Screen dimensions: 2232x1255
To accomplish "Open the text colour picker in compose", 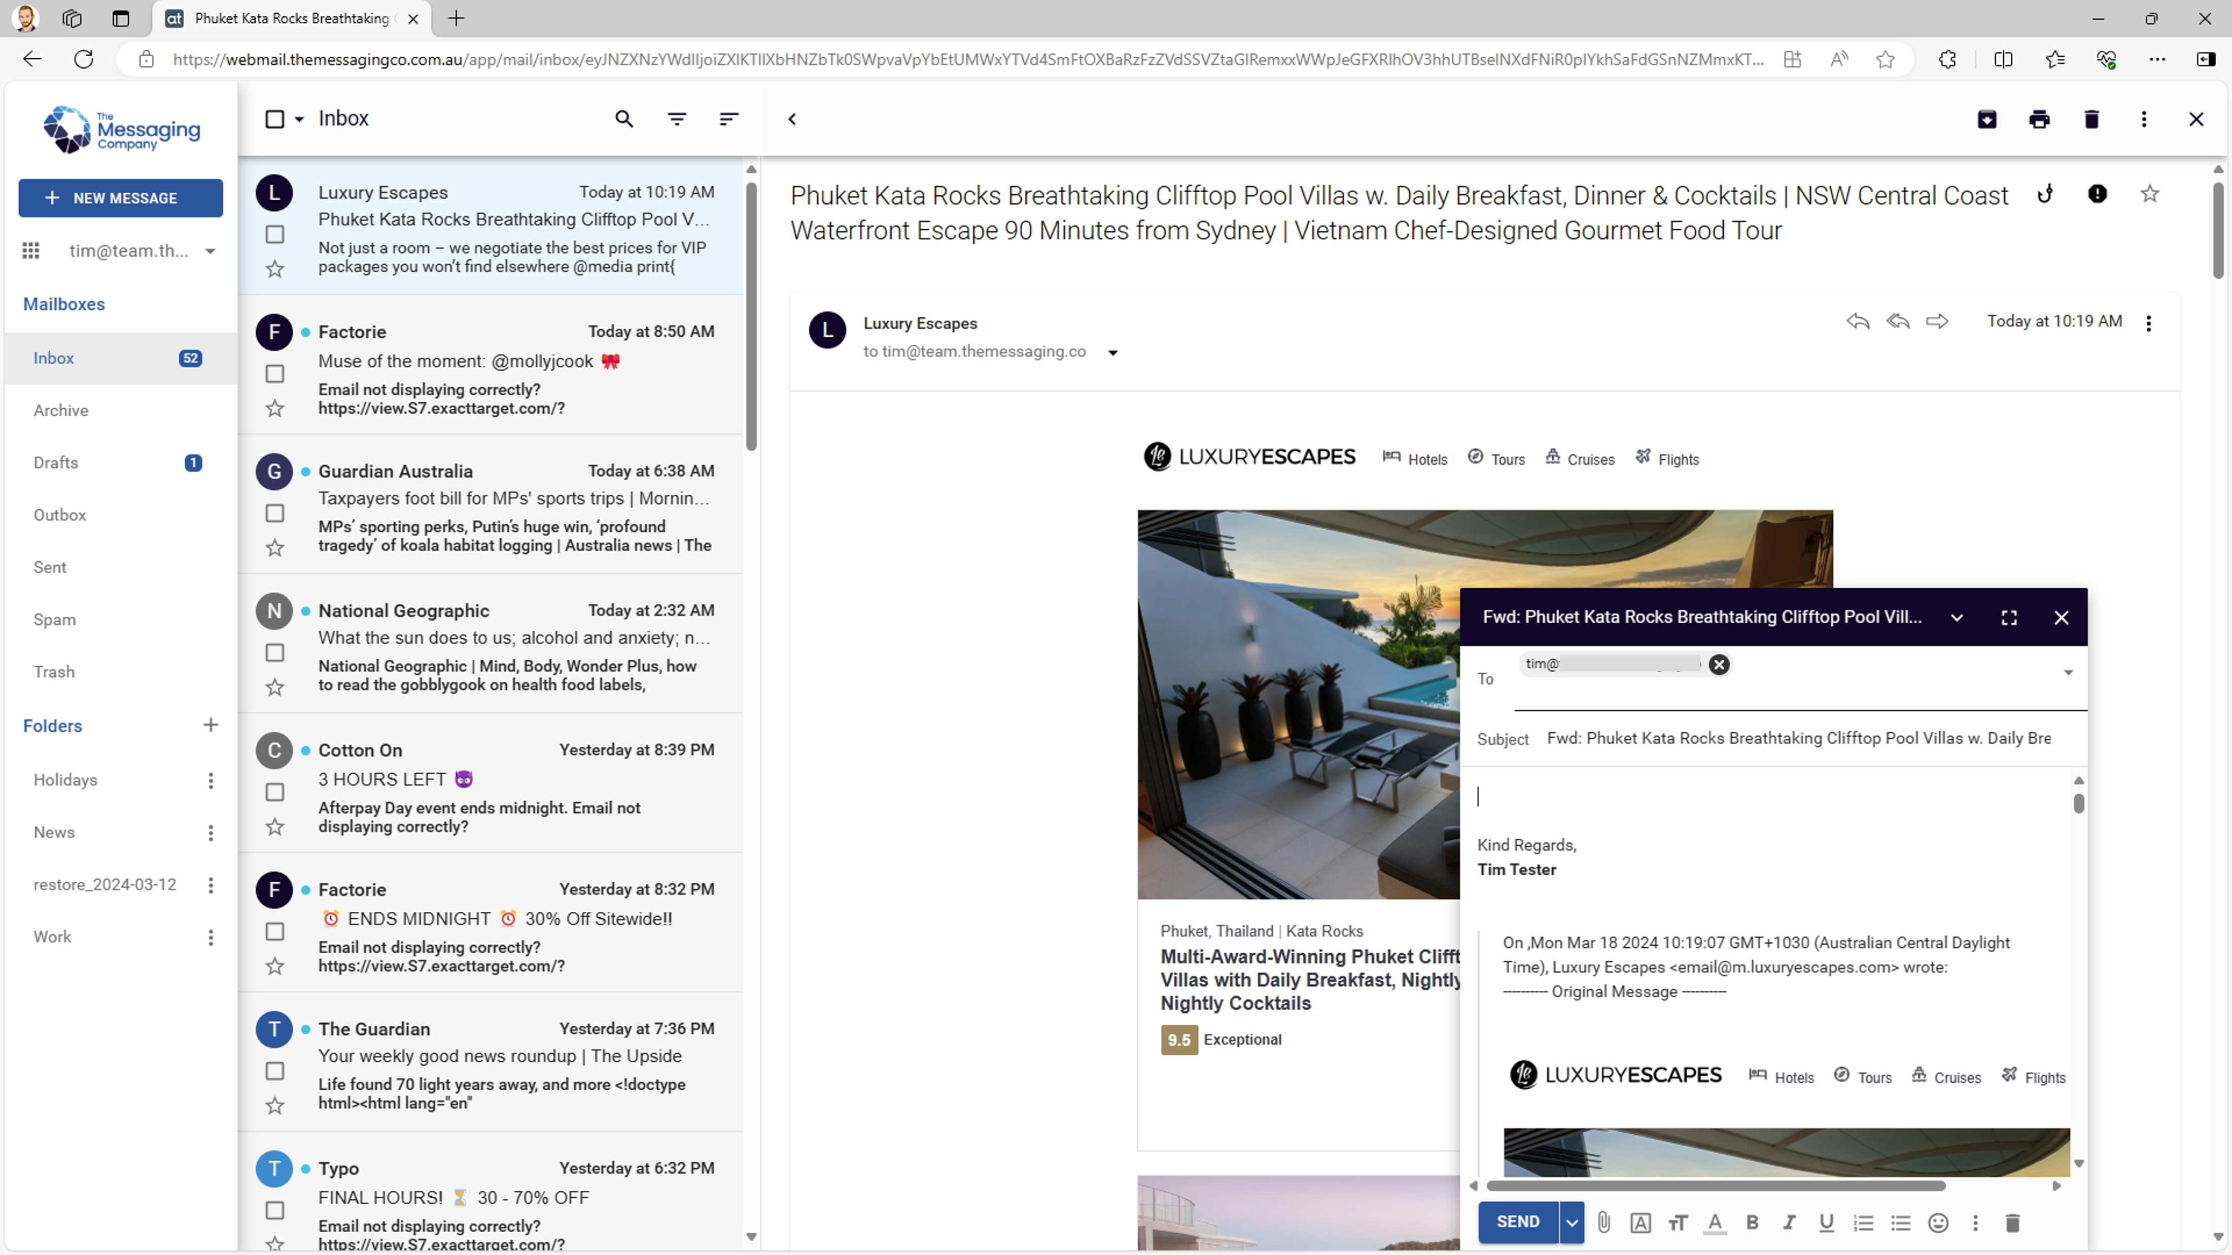I will 1715,1222.
